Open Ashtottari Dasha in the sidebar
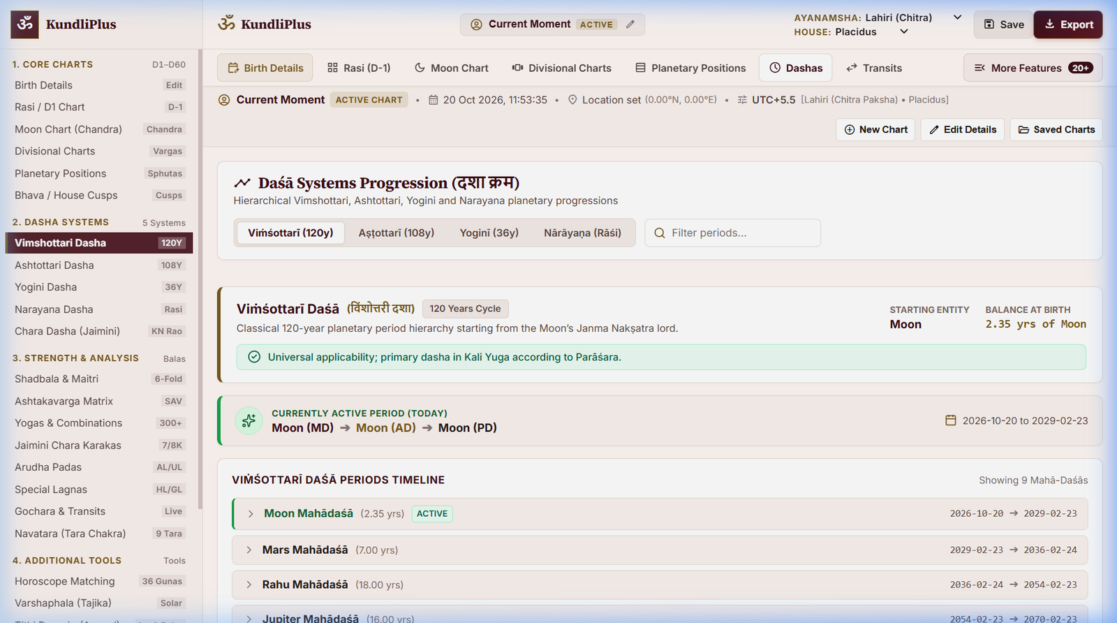This screenshot has width=1117, height=623. (99, 265)
